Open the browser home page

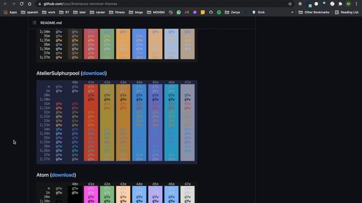tap(29, 4)
